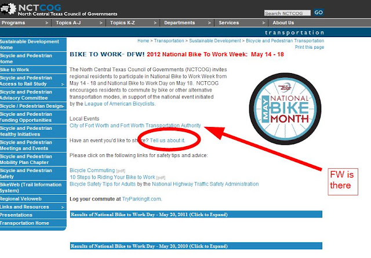Expand arrow next to Programs

tap(47, 23)
